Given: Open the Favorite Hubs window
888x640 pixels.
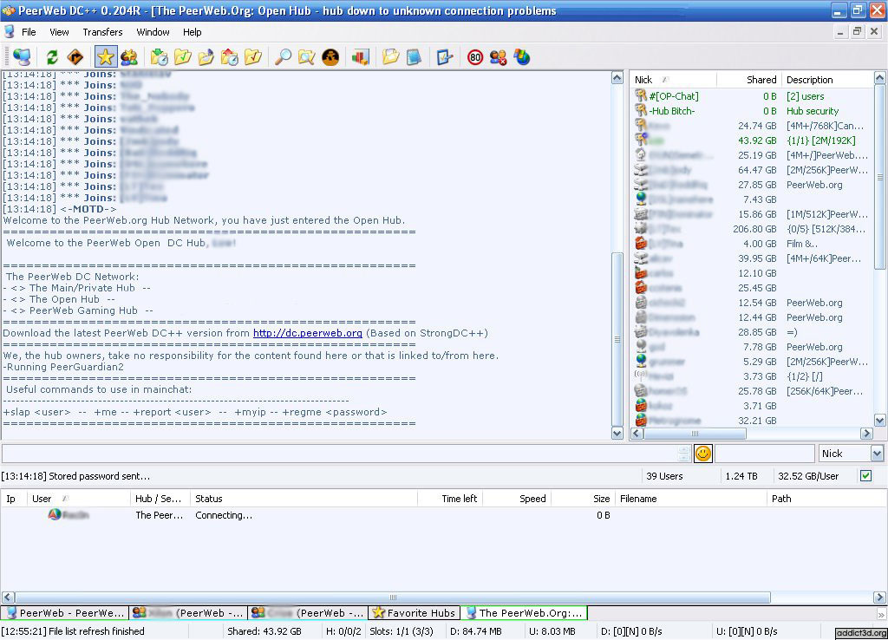Looking at the screenshot, I should [104, 57].
